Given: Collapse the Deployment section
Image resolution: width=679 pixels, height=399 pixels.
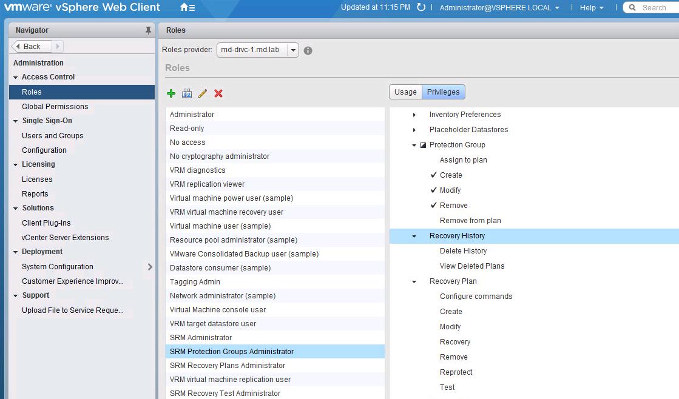Looking at the screenshot, I should pos(16,252).
